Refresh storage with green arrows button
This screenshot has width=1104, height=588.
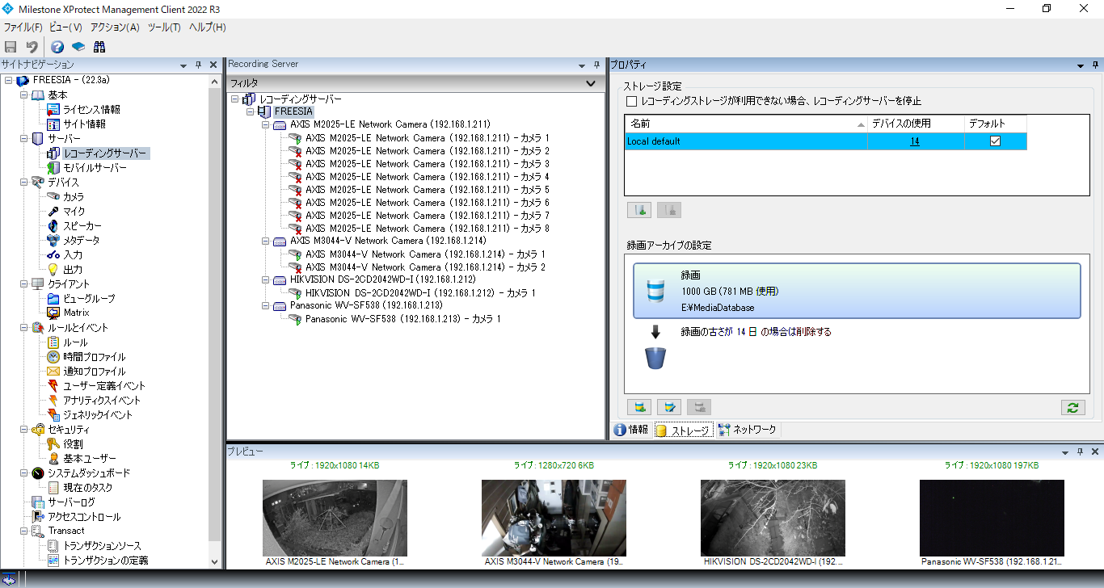[1072, 407]
